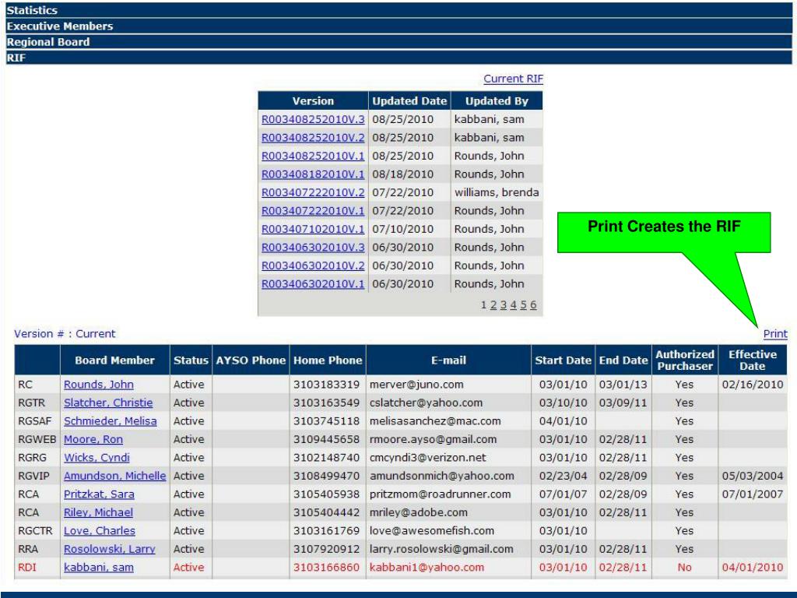Go to page 6 of versions

coord(533,305)
